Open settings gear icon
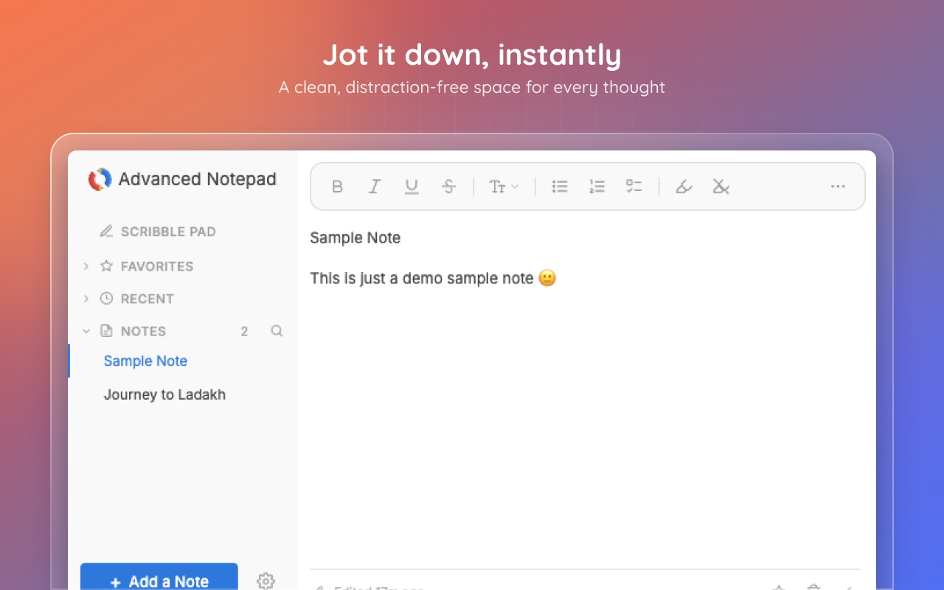Viewport: 944px width, 590px height. click(x=265, y=580)
